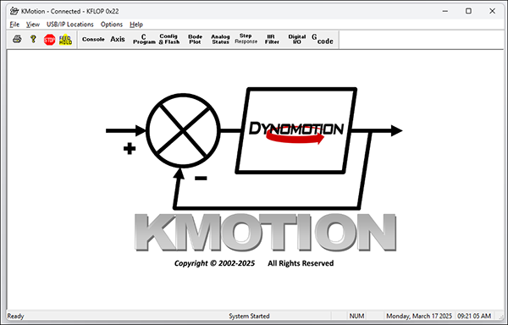Open the File menu
Screen dimensions: 508x325
click(x=14, y=25)
